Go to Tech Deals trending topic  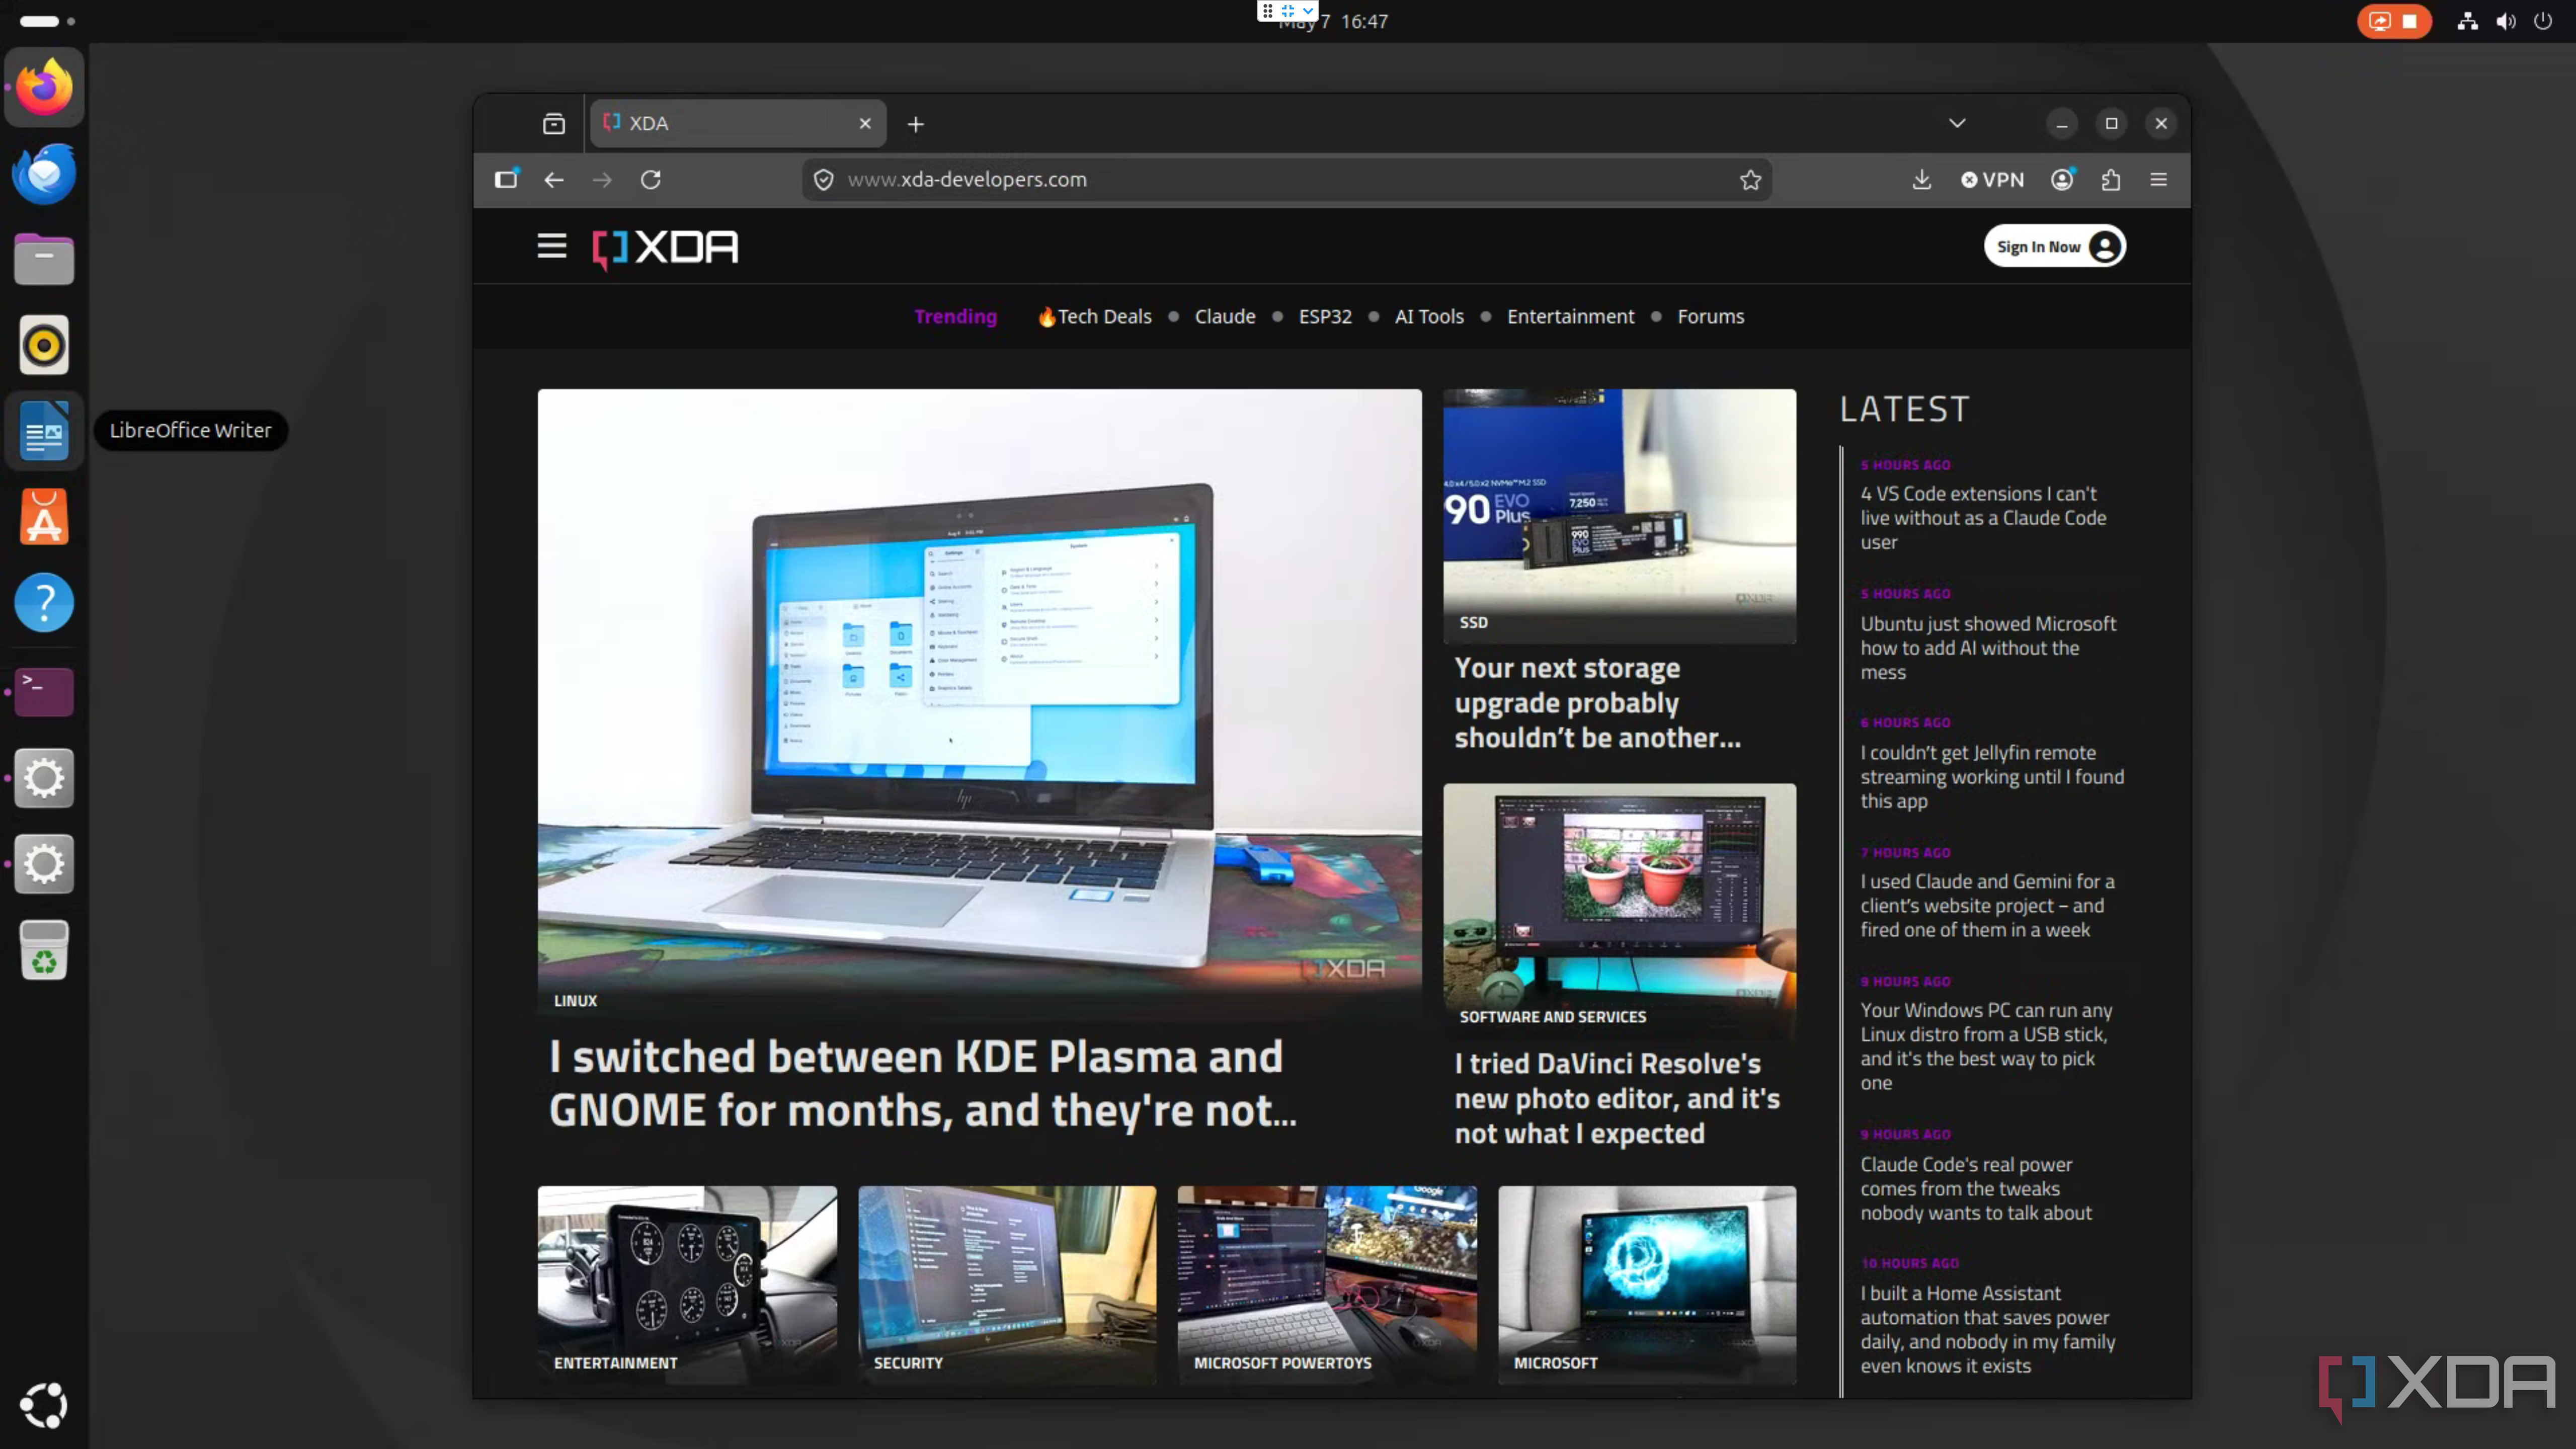point(1094,316)
